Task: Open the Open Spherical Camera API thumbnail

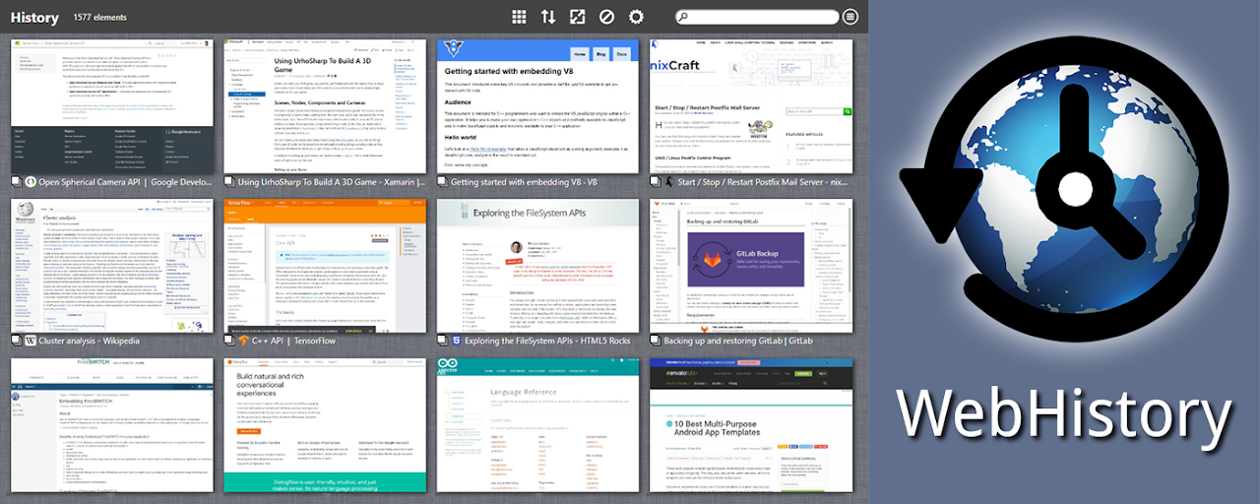Action: [112, 106]
